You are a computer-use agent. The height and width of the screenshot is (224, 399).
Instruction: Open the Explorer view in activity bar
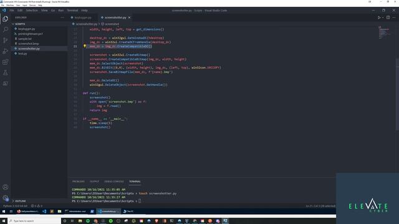[6, 19]
